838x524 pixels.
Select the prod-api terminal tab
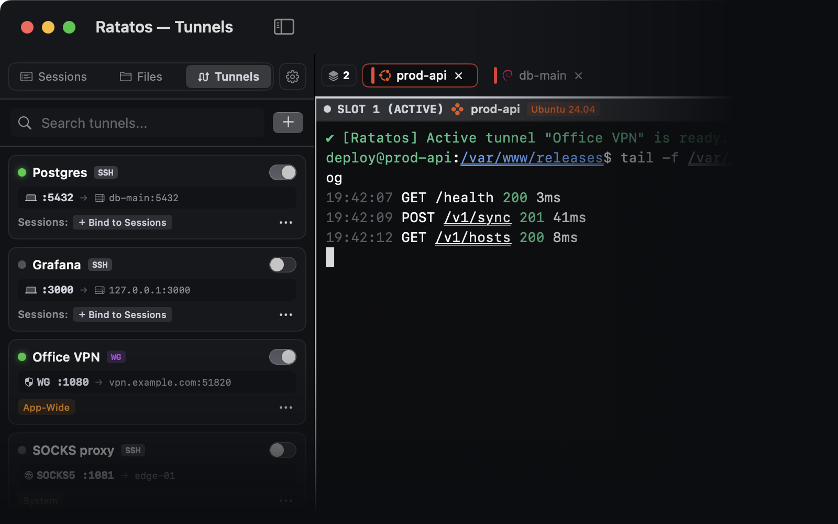[421, 76]
